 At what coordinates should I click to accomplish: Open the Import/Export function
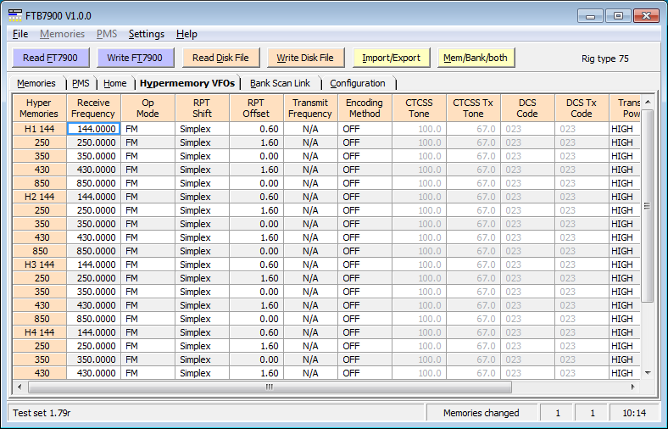tap(391, 58)
